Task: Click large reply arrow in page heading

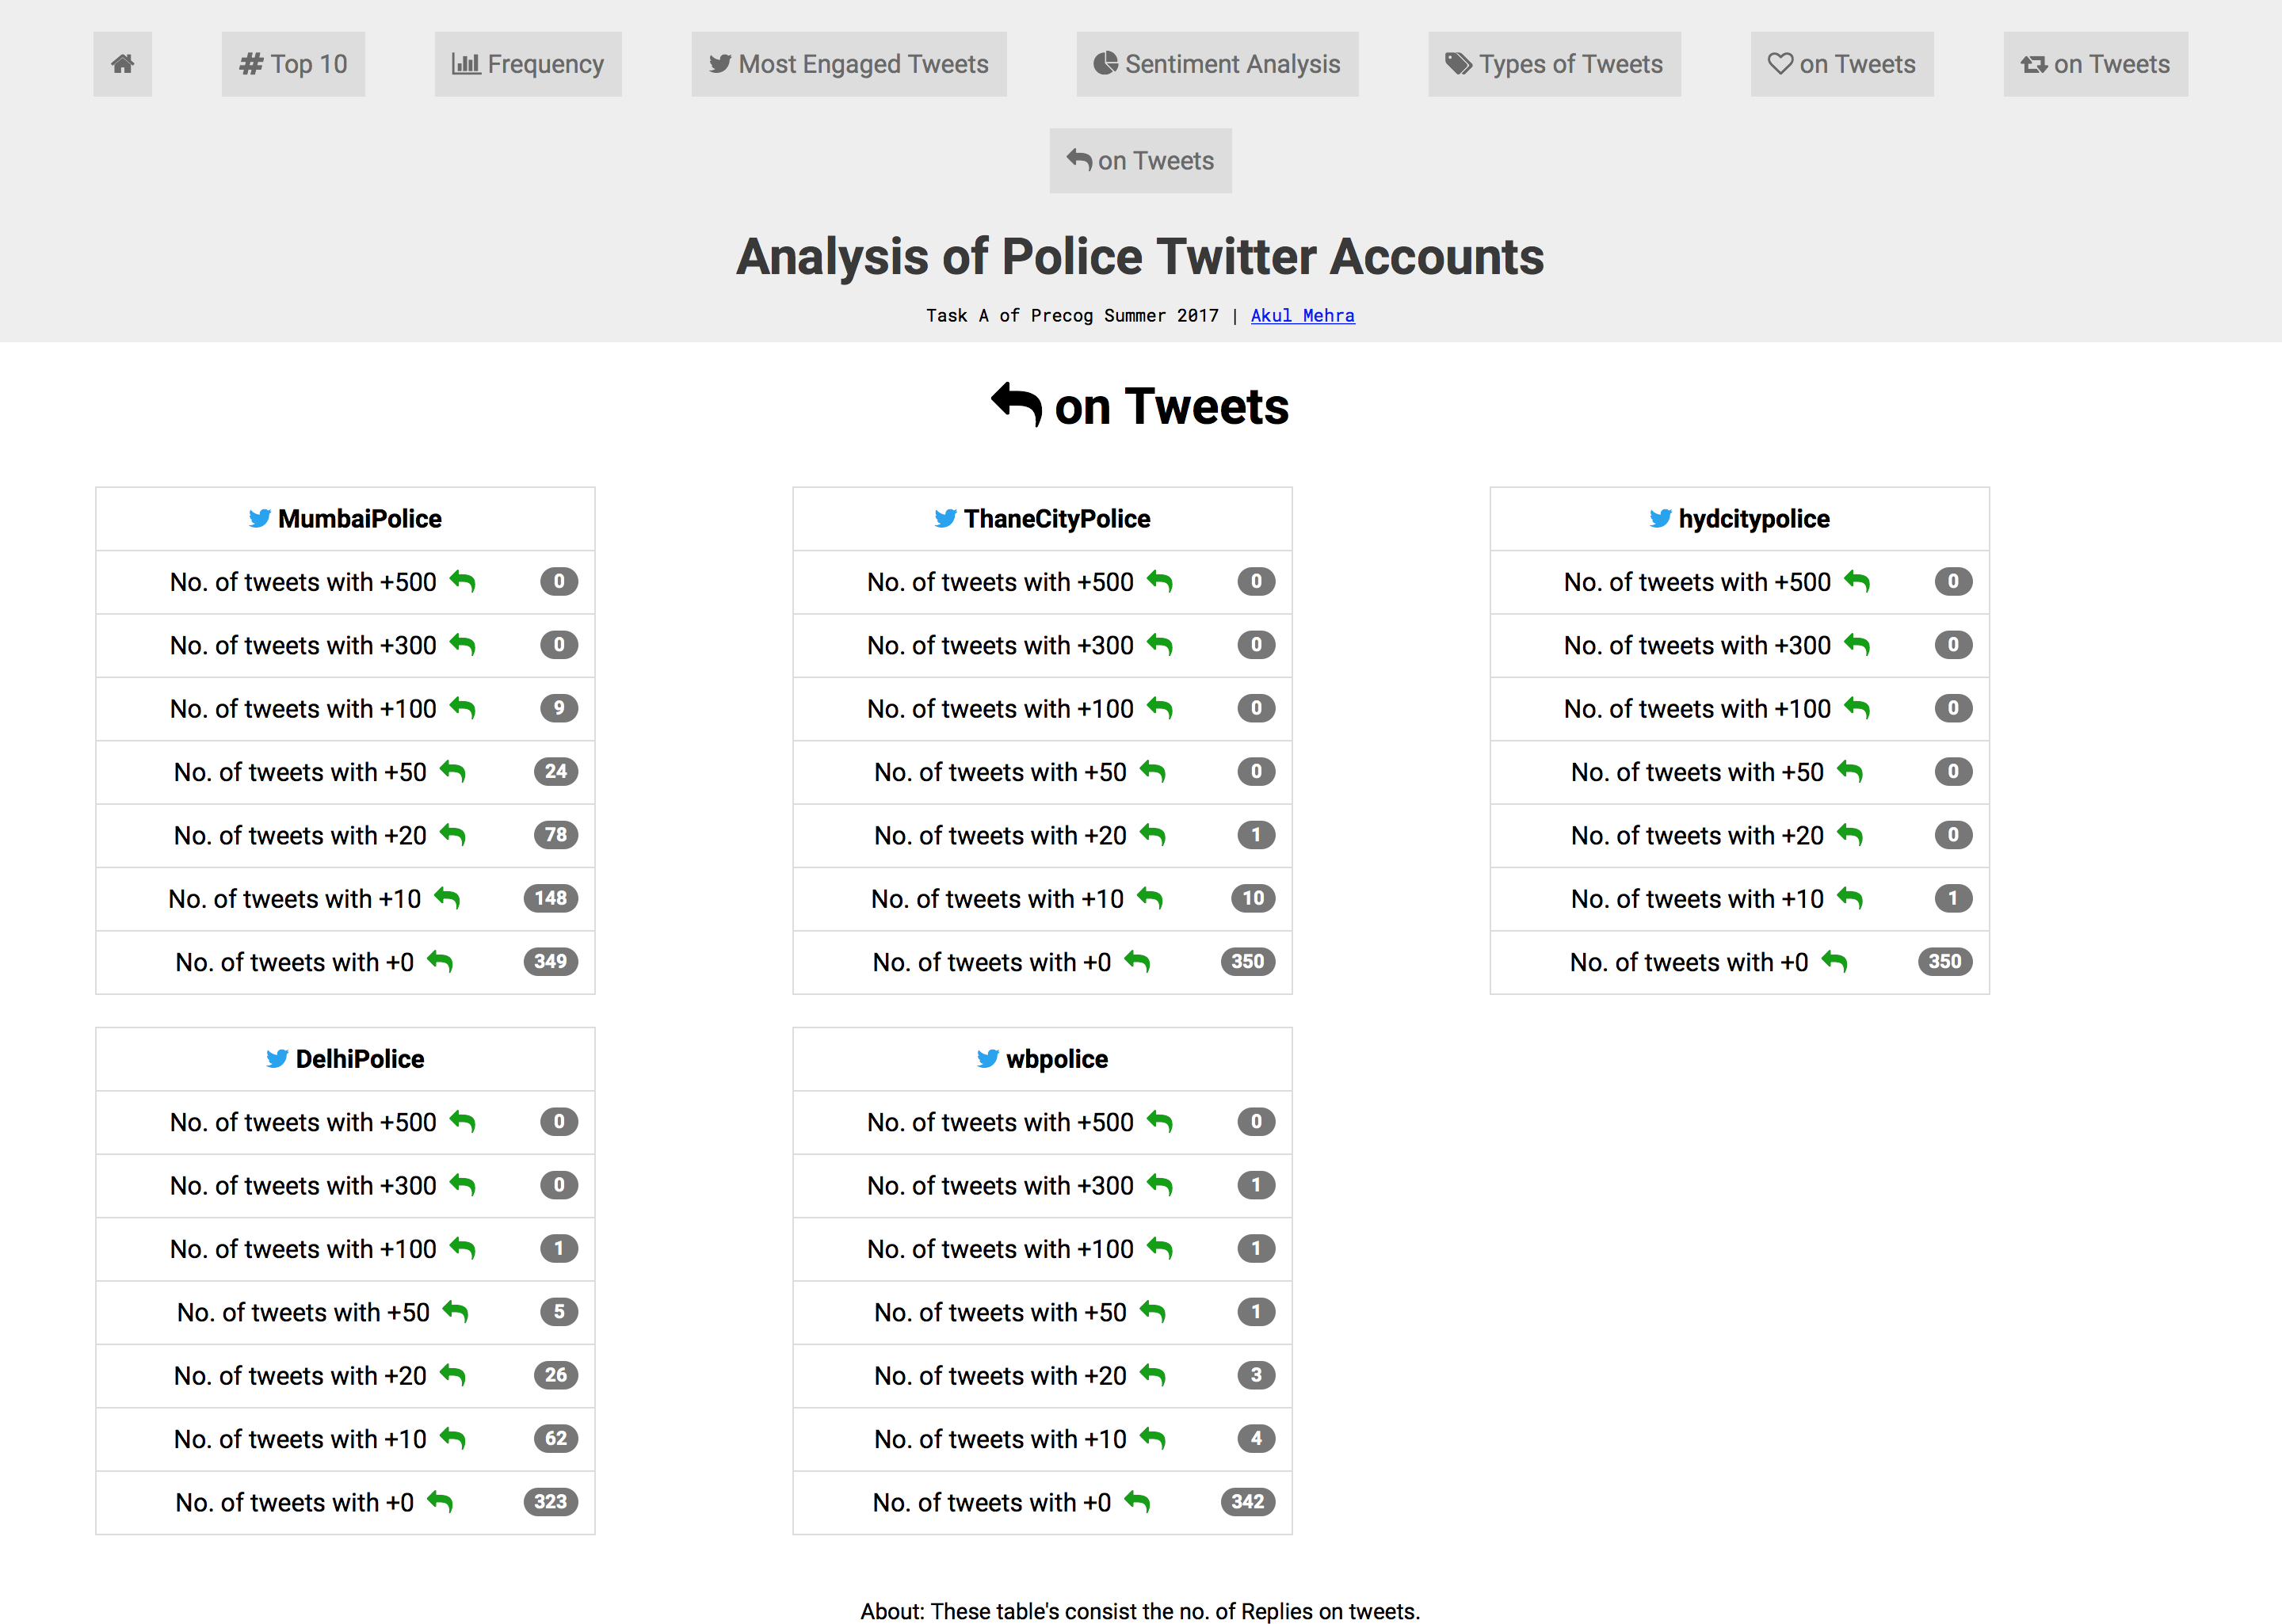Action: 1016,405
